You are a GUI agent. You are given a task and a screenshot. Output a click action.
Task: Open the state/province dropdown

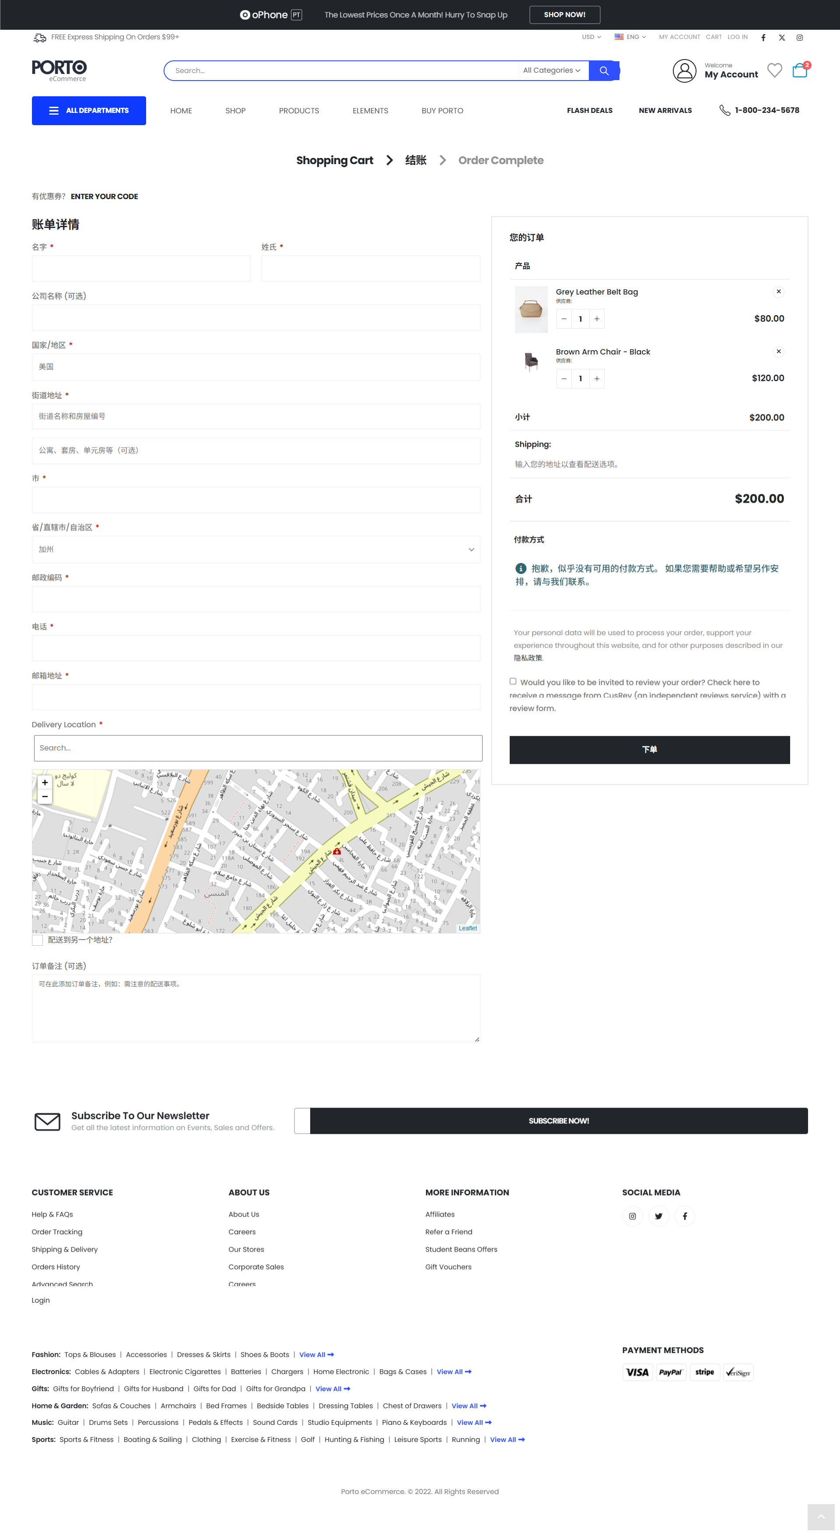tap(256, 549)
